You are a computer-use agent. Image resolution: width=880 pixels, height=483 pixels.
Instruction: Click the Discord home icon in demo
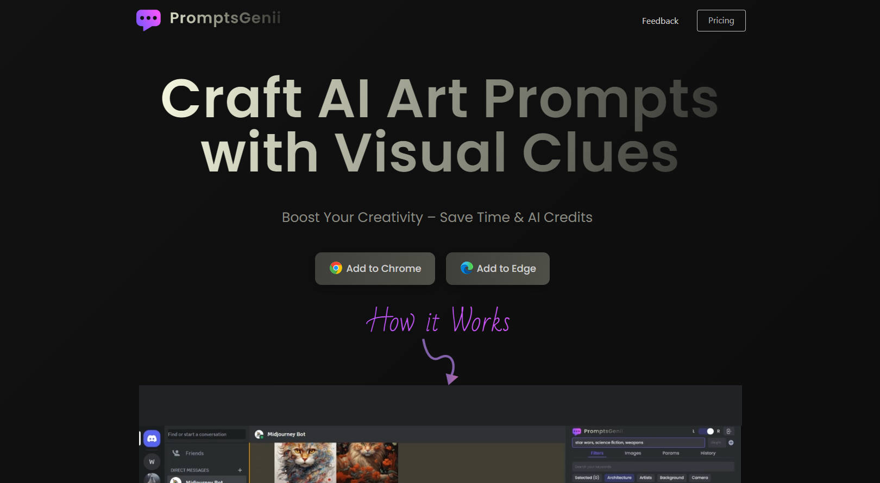click(152, 438)
